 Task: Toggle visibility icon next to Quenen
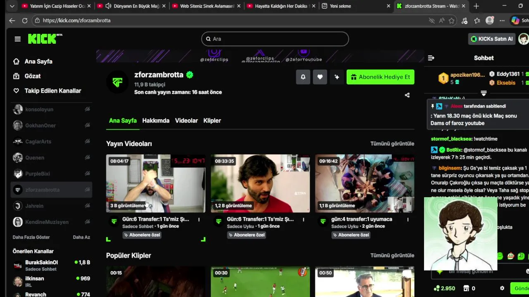pos(87,158)
